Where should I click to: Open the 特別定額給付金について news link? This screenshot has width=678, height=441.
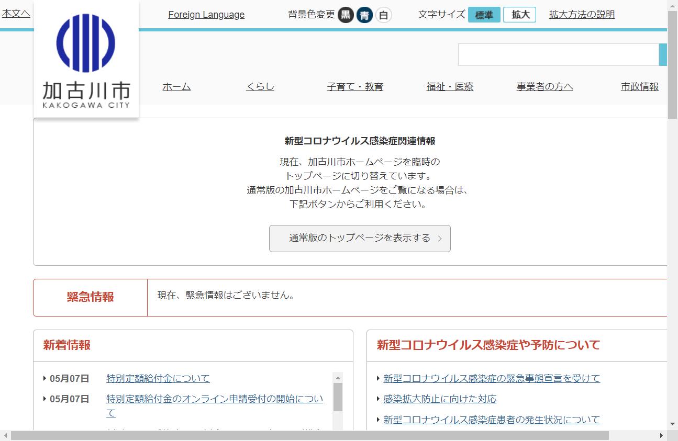point(158,378)
